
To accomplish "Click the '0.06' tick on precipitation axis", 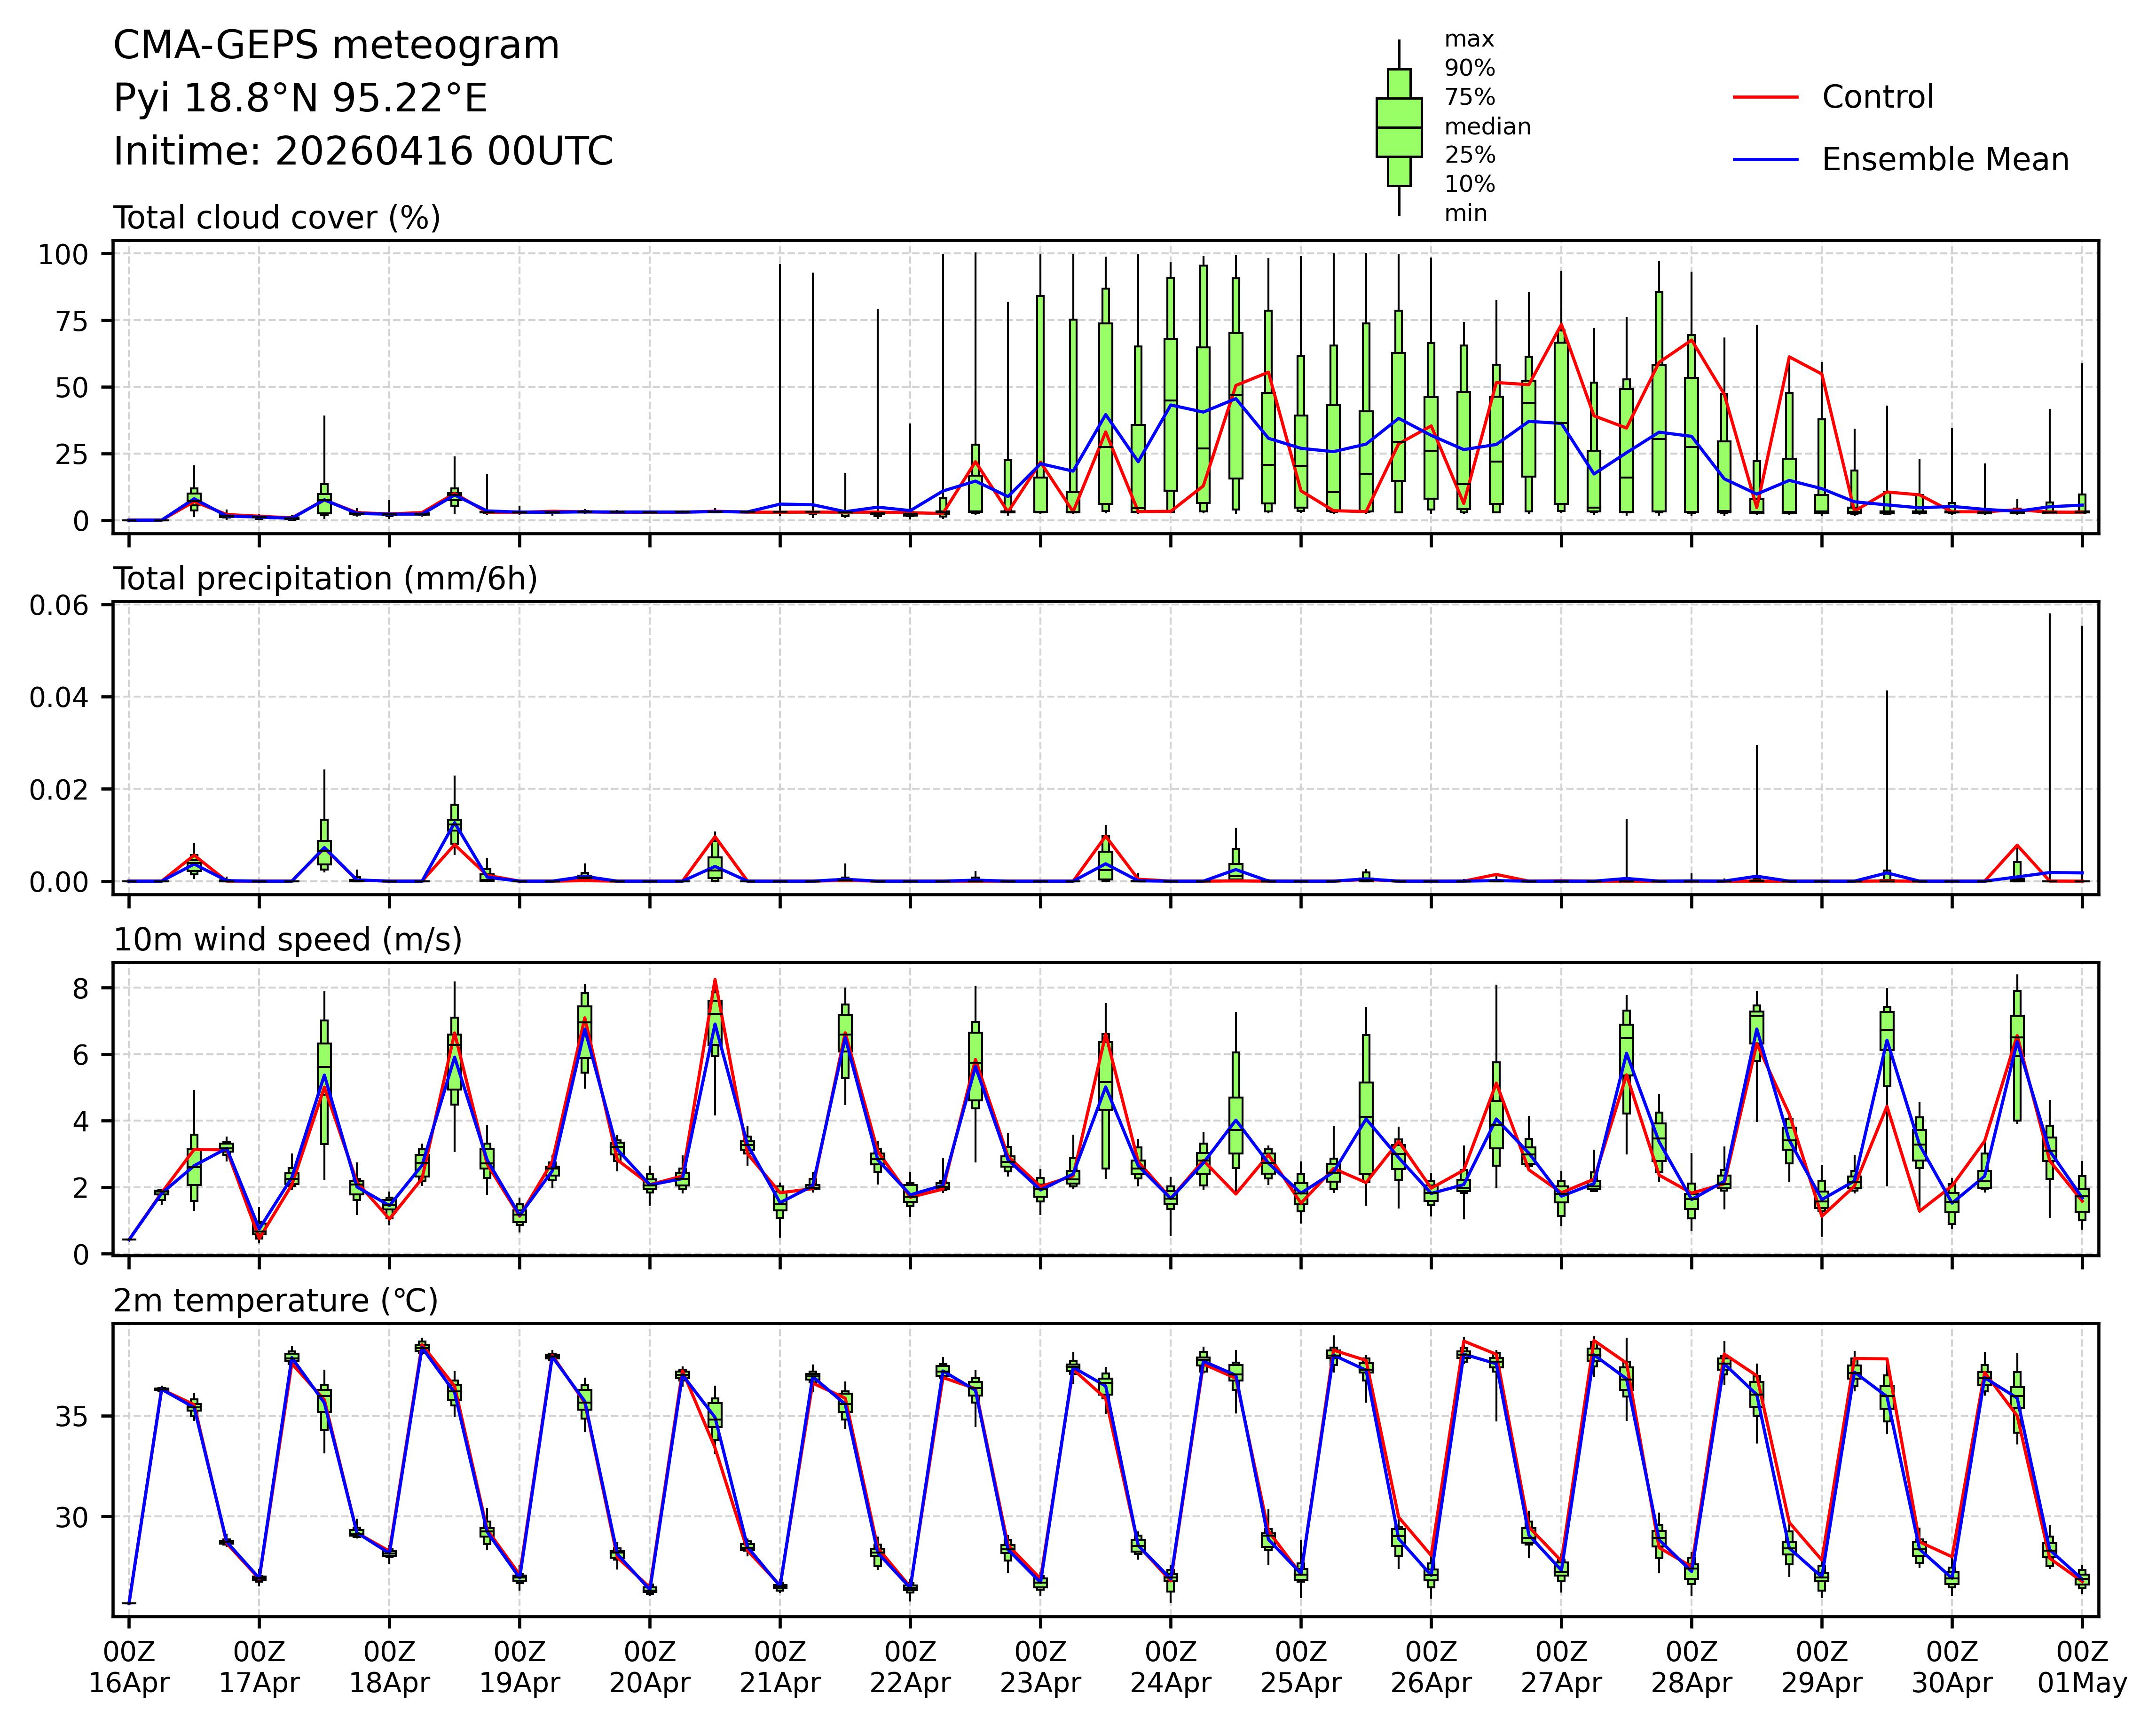I will [58, 605].
